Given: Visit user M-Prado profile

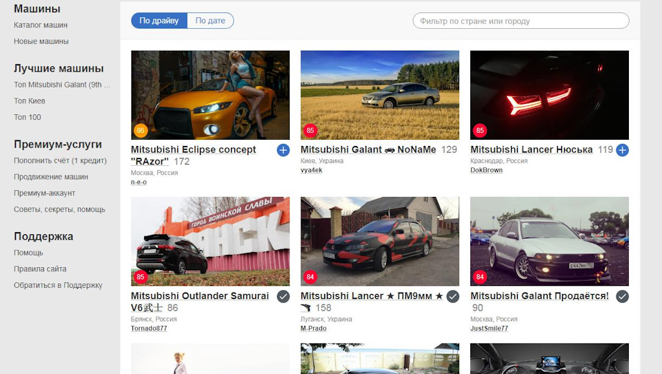Looking at the screenshot, I should [314, 328].
